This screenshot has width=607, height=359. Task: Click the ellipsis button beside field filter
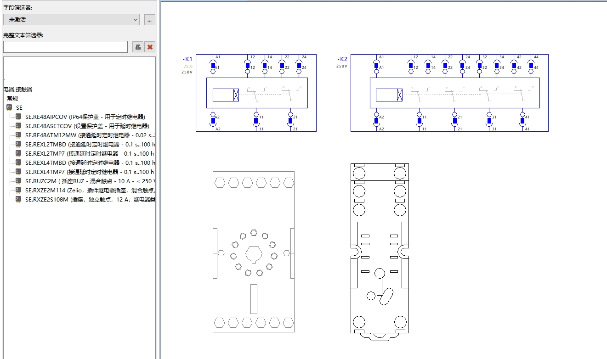(x=149, y=20)
